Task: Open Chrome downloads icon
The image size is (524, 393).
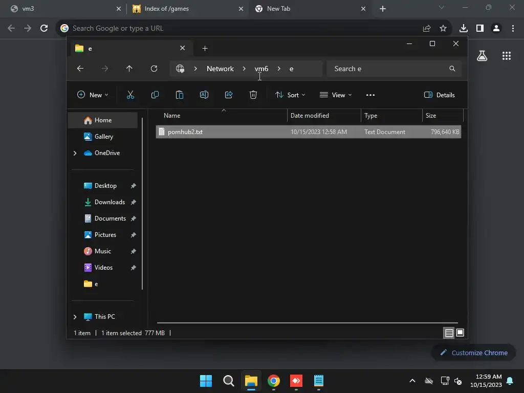Action: click(464, 28)
